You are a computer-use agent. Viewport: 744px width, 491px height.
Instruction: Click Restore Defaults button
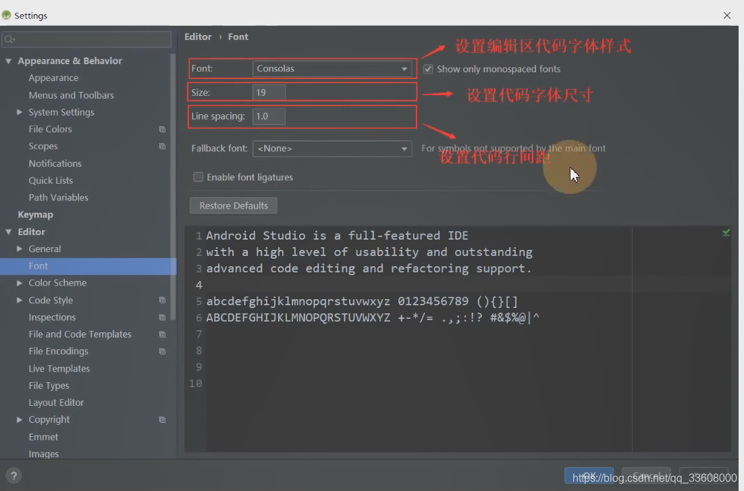[x=234, y=205]
